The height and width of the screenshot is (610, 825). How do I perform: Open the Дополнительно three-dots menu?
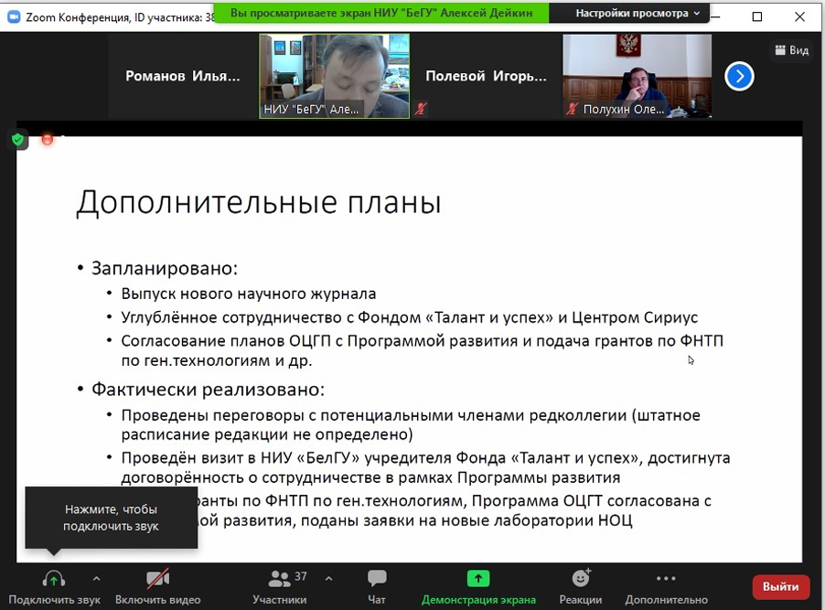[666, 579]
